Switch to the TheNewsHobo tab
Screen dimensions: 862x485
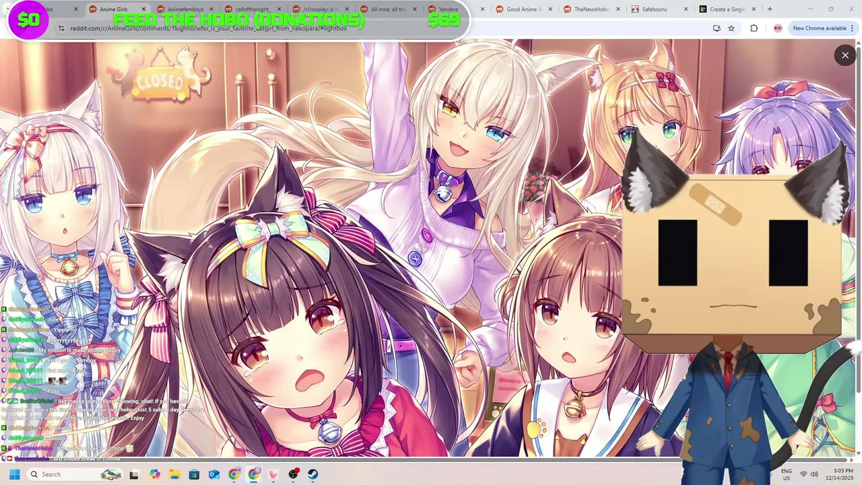(591, 9)
